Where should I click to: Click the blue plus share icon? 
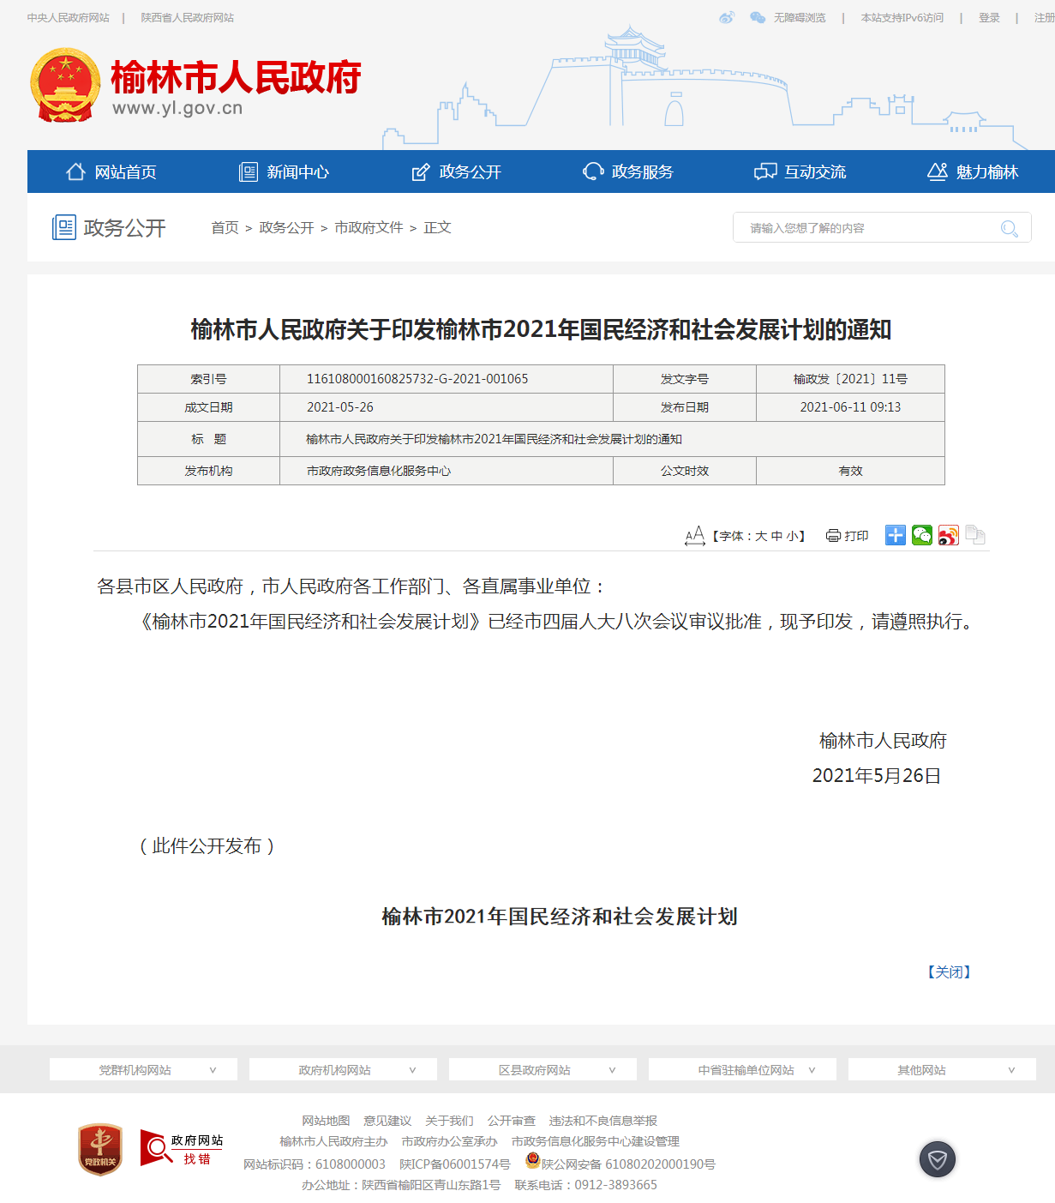895,536
